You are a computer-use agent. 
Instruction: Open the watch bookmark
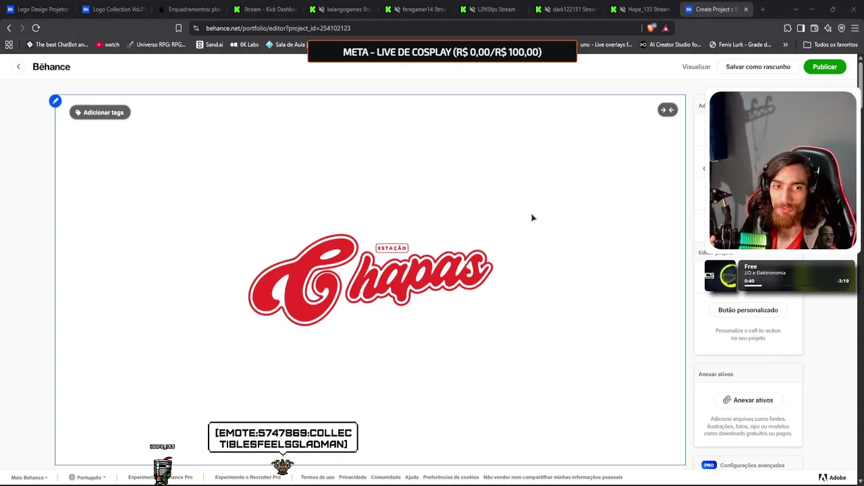tap(107, 45)
